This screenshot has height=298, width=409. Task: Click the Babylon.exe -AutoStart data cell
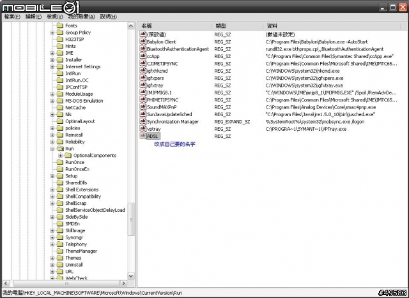click(x=317, y=41)
